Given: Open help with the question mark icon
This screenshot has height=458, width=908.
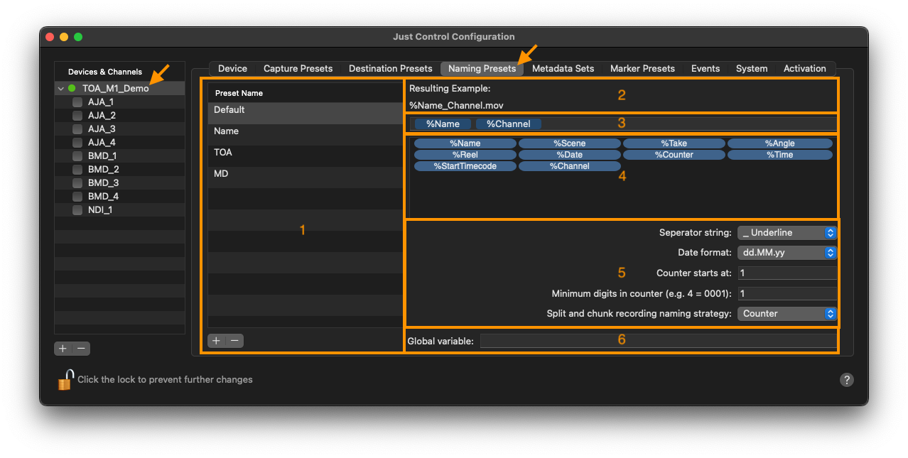Looking at the screenshot, I should pyautogui.click(x=846, y=380).
